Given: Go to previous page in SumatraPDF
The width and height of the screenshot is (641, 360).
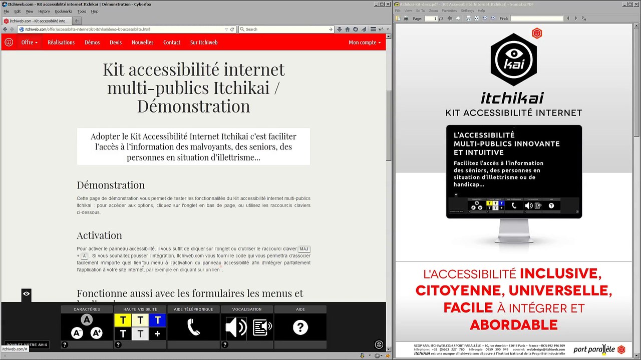Looking at the screenshot, I should pyautogui.click(x=450, y=18).
